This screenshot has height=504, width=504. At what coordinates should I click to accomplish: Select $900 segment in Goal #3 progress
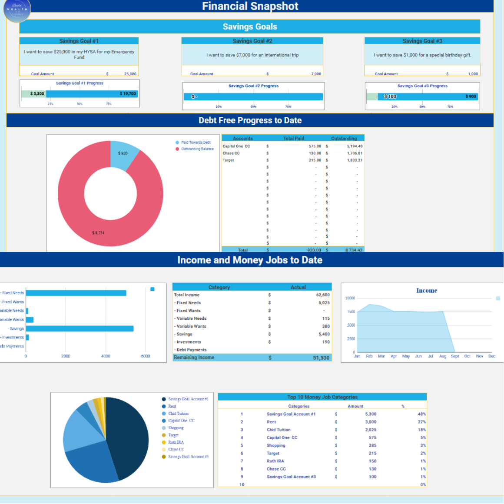point(428,96)
